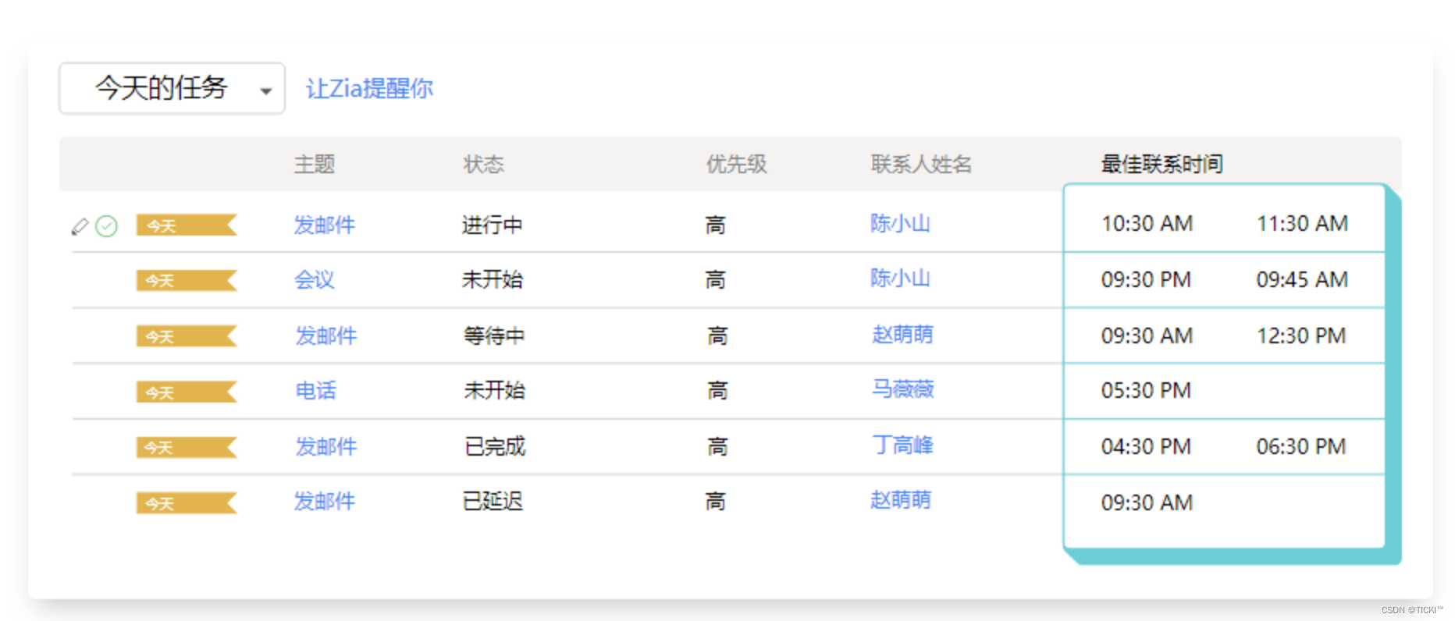Open 发邮件 task with status 已延迟

tap(325, 501)
